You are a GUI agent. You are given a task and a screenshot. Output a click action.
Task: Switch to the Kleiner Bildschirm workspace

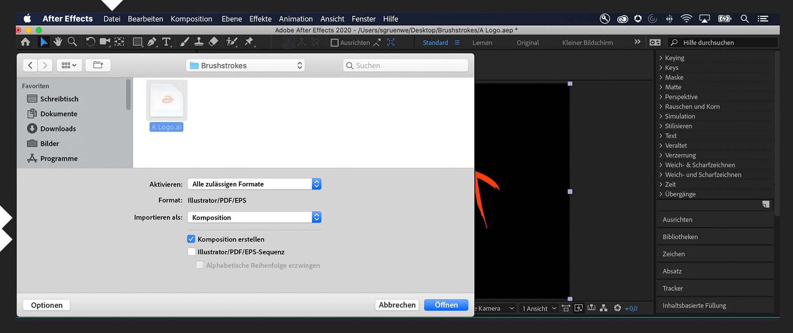click(587, 43)
